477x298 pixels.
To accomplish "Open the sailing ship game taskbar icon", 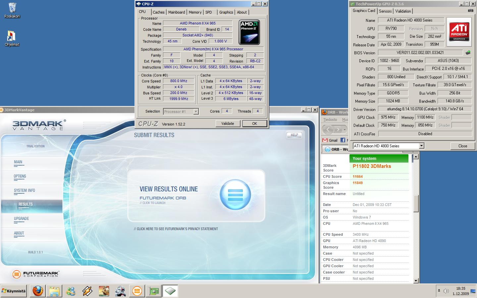I will click(104, 291).
